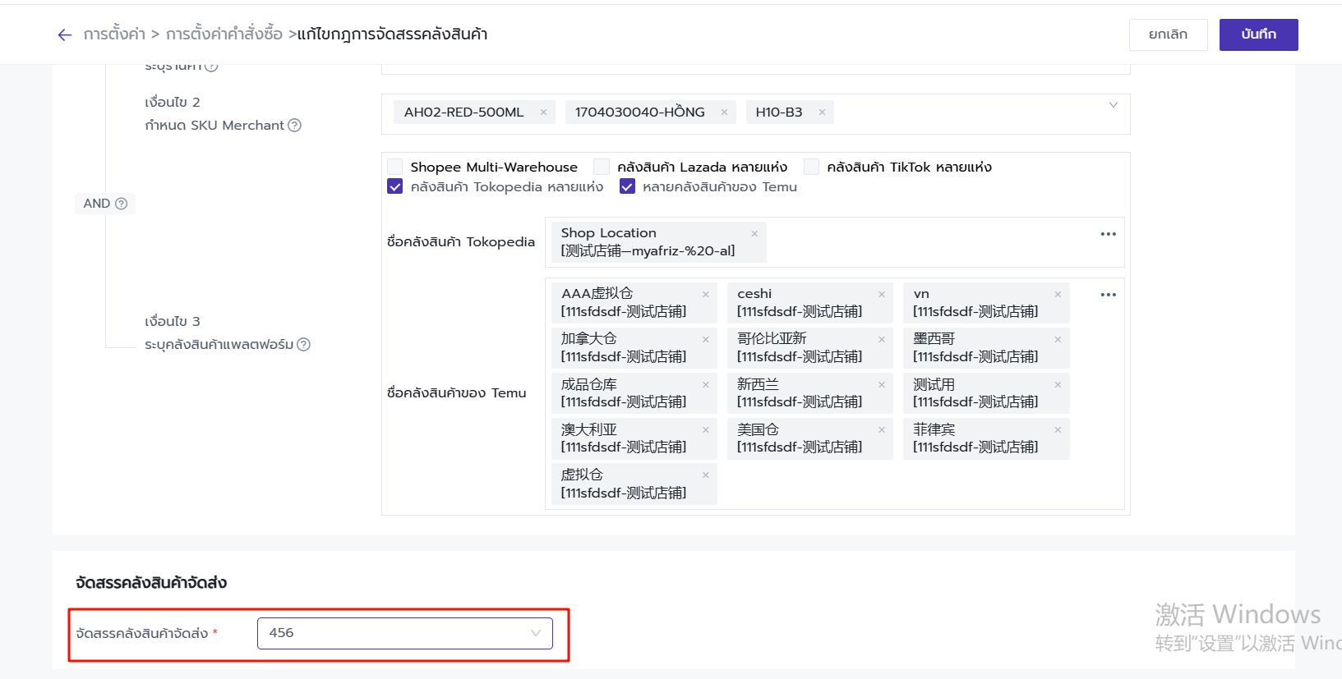Click help icon beside ระบุคลังสินค้าแพลตฟอร์ม
1342x679 pixels.
pyautogui.click(x=304, y=345)
